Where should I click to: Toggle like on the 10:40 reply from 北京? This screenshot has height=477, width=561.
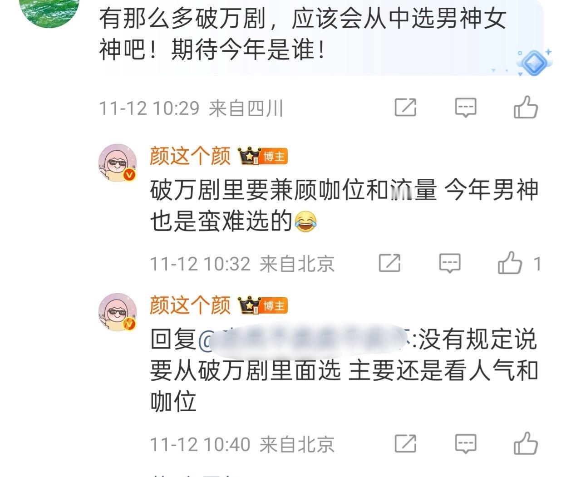click(526, 443)
